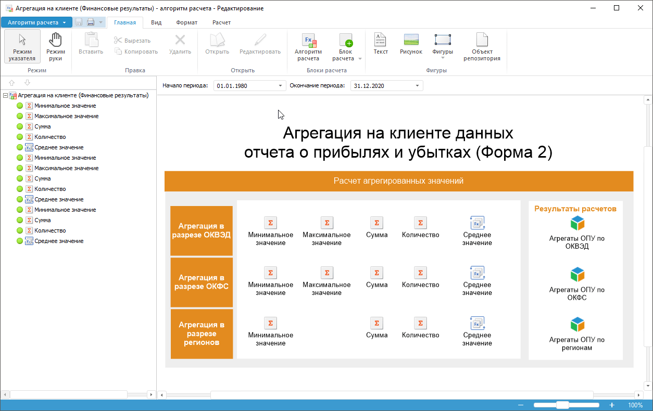This screenshot has height=411, width=653.
Task: Activate hand mode (Режим руки) tool
Action: [55, 46]
